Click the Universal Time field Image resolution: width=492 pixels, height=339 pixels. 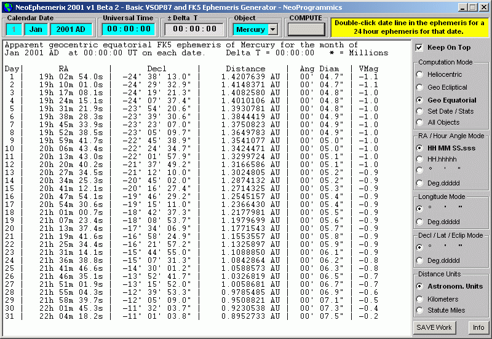[127, 29]
